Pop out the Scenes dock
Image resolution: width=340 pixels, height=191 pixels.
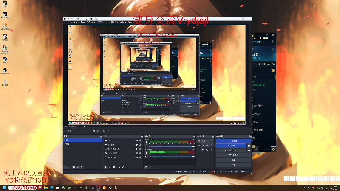tap(101, 136)
